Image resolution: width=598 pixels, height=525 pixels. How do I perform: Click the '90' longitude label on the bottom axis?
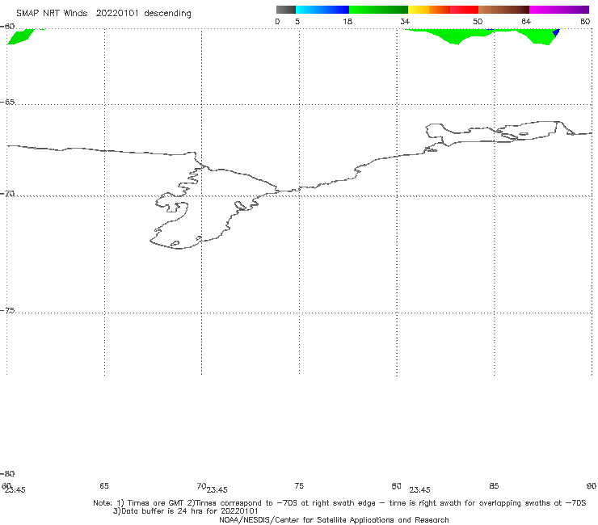pyautogui.click(x=592, y=485)
